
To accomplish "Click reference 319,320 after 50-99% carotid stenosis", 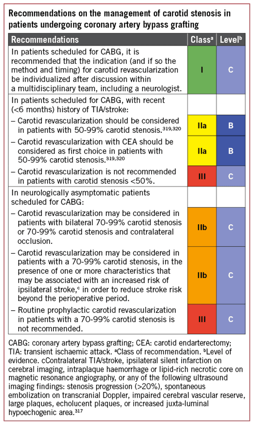I will tap(171, 129).
